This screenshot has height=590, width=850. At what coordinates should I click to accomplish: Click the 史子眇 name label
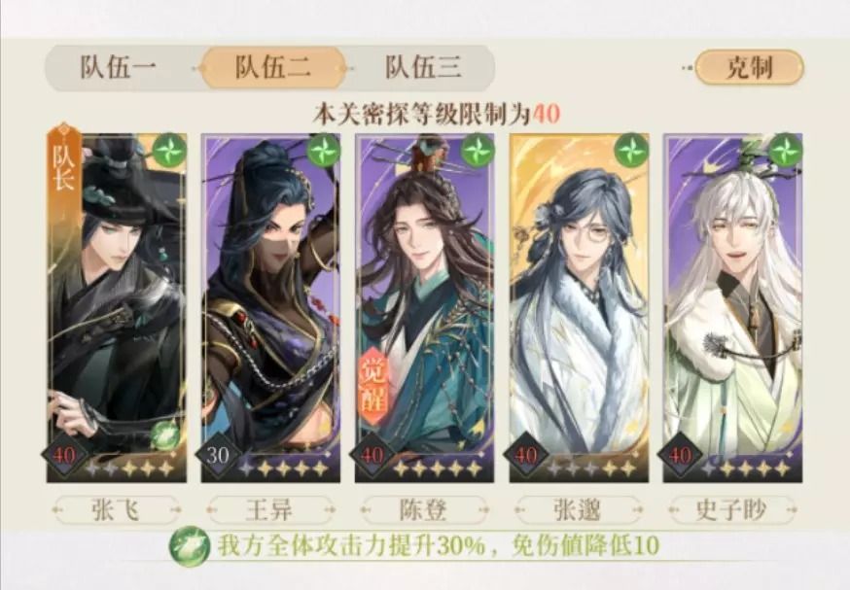coord(731,510)
